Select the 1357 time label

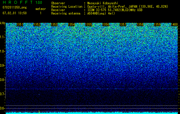(x=123, y=25)
